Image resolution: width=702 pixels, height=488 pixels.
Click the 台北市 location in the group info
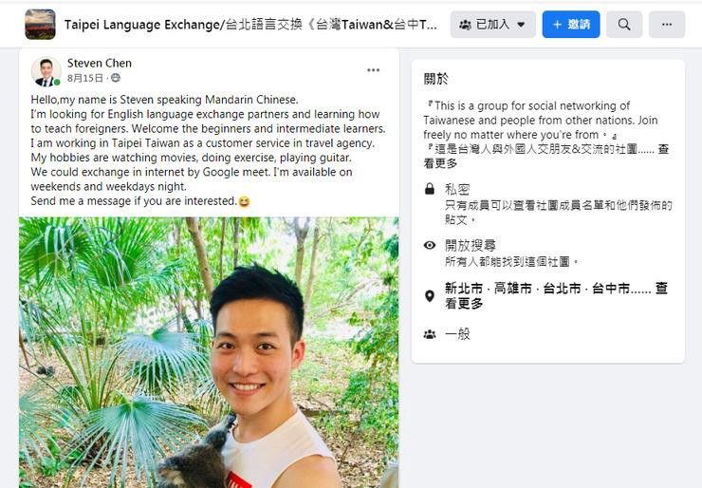[562, 288]
